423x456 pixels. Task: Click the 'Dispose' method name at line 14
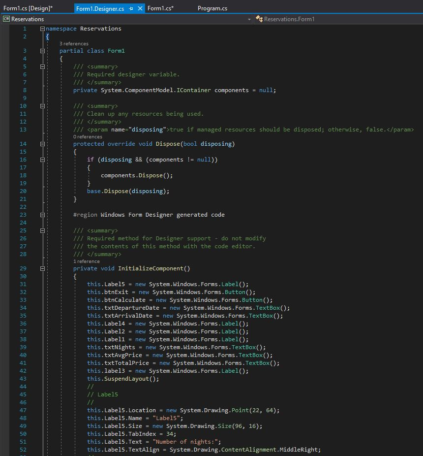168,144
